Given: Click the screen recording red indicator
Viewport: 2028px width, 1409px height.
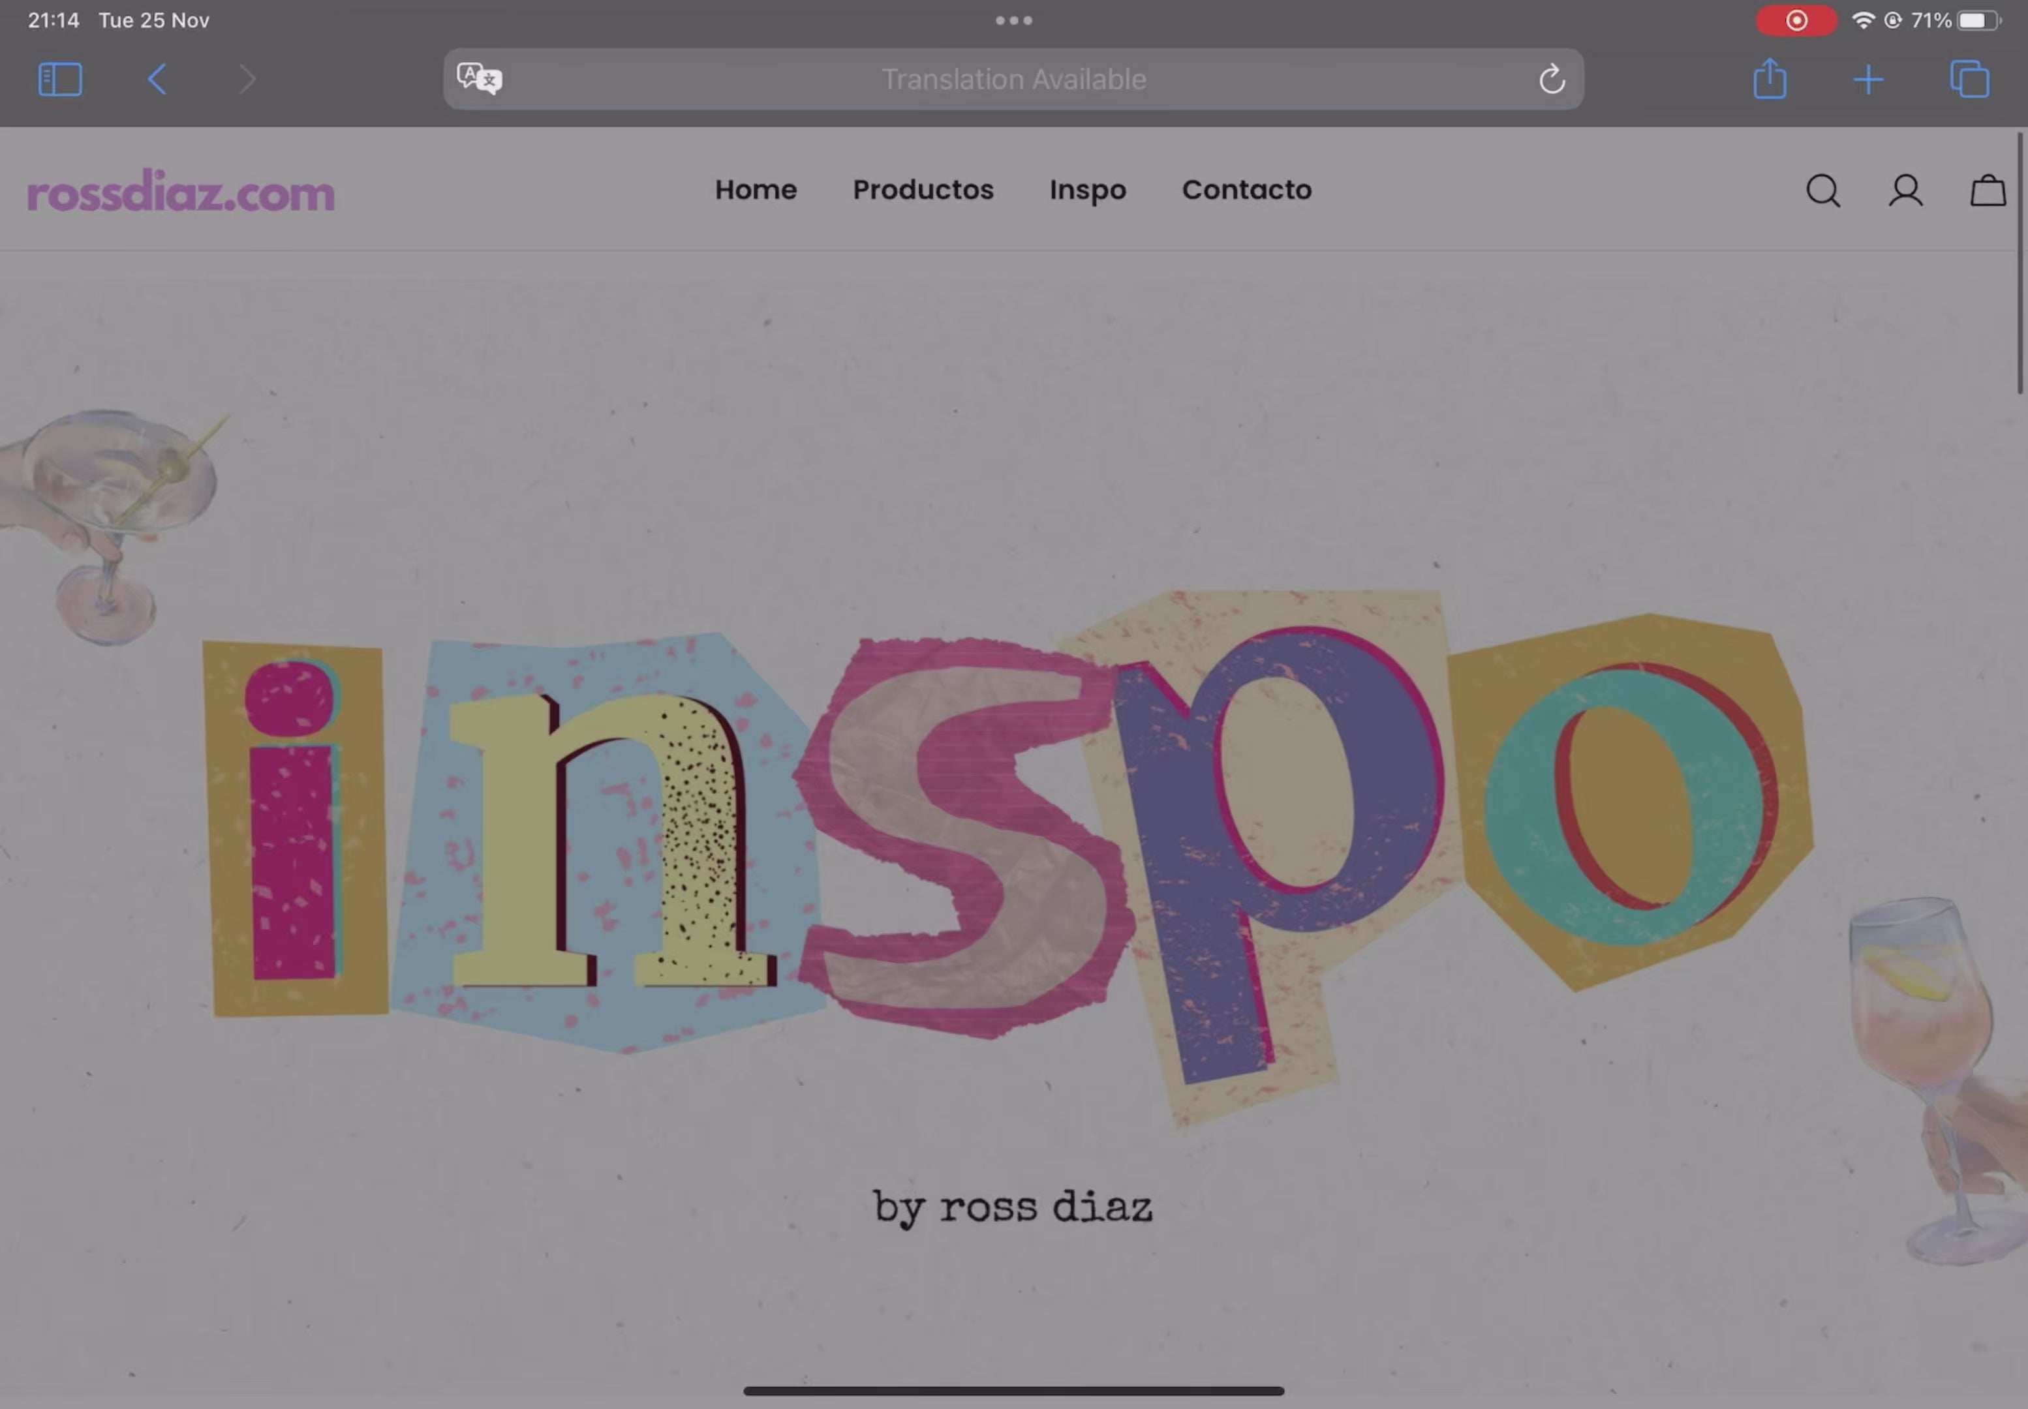Looking at the screenshot, I should pyautogui.click(x=1796, y=20).
